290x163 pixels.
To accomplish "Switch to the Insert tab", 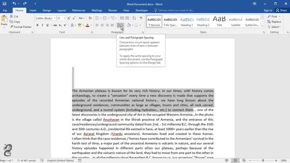I will (33, 10).
